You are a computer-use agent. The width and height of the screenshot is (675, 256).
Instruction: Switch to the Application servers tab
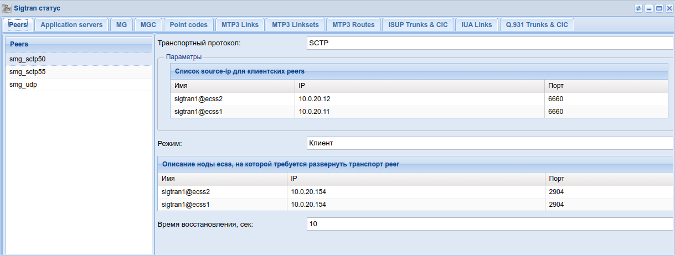(x=71, y=25)
